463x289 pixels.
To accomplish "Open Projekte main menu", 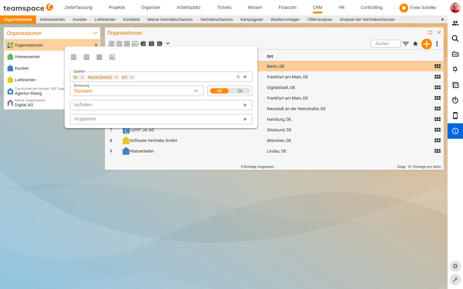I will click(x=117, y=7).
